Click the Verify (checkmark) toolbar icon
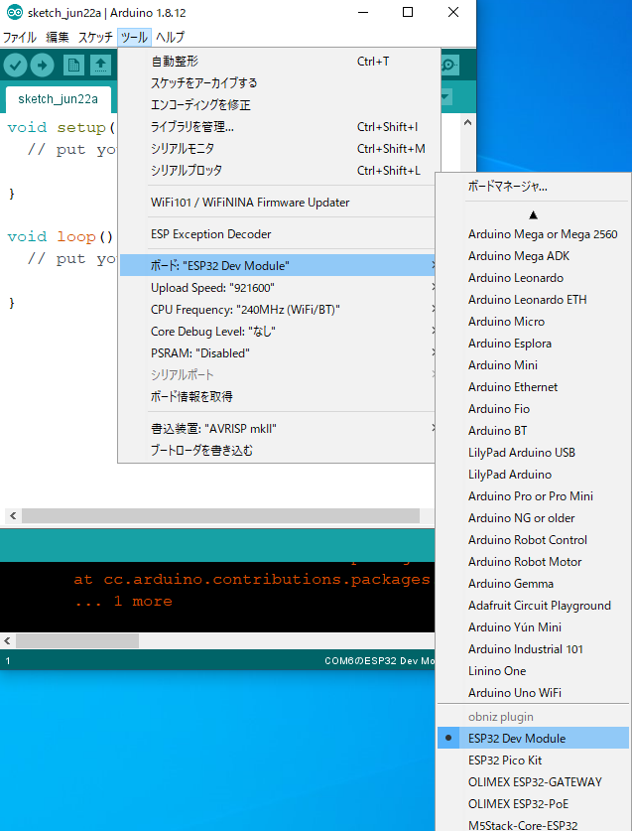632x831 pixels. coord(15,66)
